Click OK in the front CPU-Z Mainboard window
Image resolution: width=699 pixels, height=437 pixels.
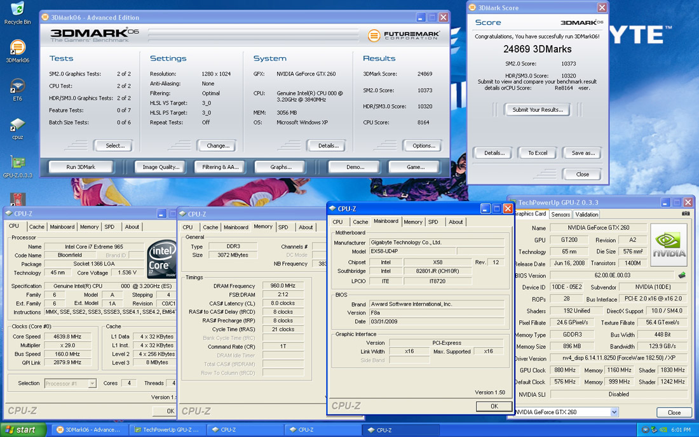(x=494, y=407)
